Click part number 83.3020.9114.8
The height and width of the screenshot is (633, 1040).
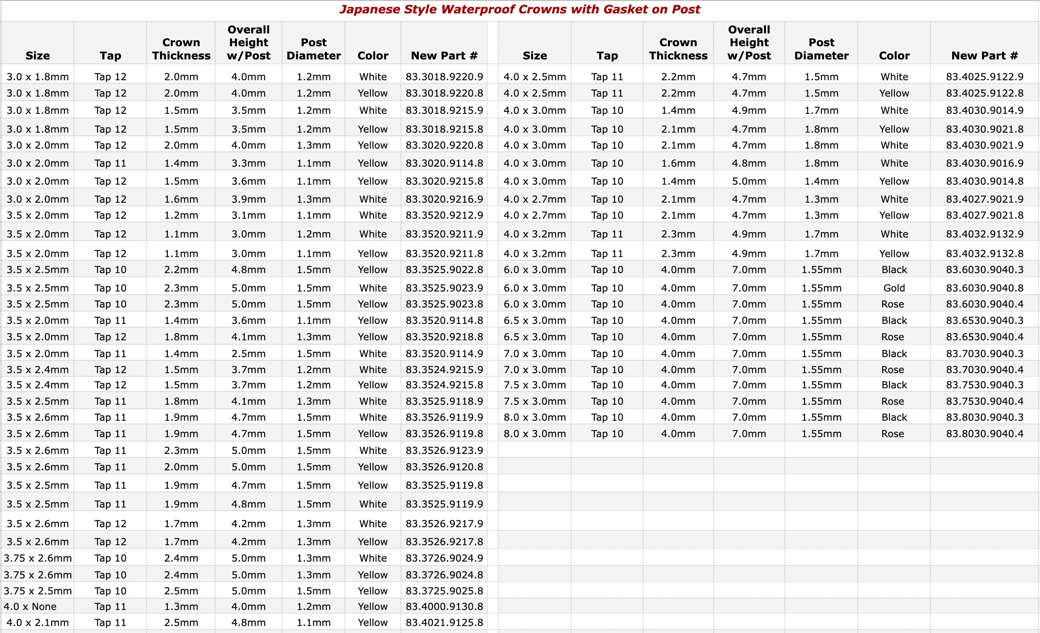[444, 163]
